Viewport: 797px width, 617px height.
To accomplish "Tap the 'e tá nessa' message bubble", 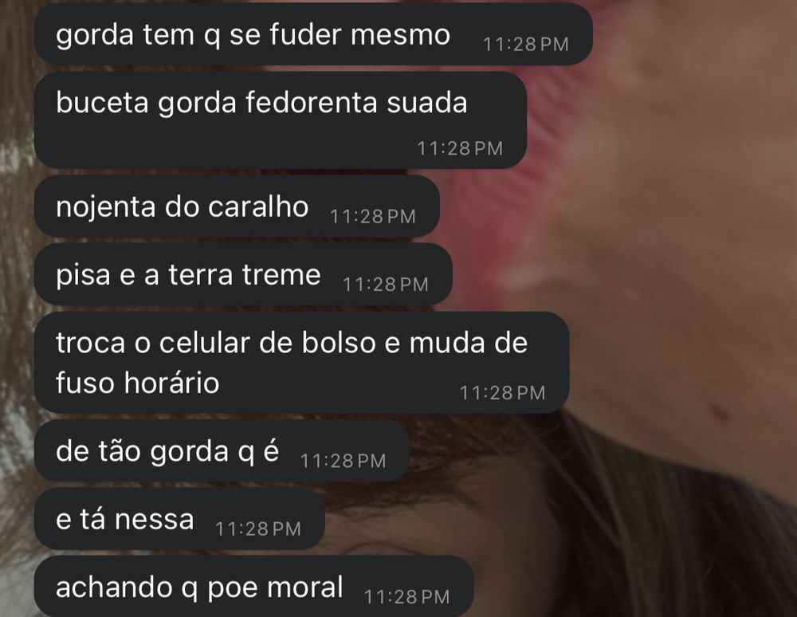I will coord(179,519).
